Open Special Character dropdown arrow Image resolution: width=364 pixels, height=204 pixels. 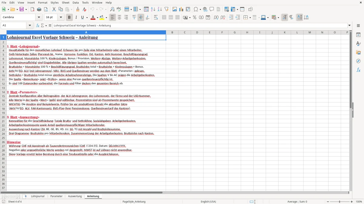tap(200, 9)
